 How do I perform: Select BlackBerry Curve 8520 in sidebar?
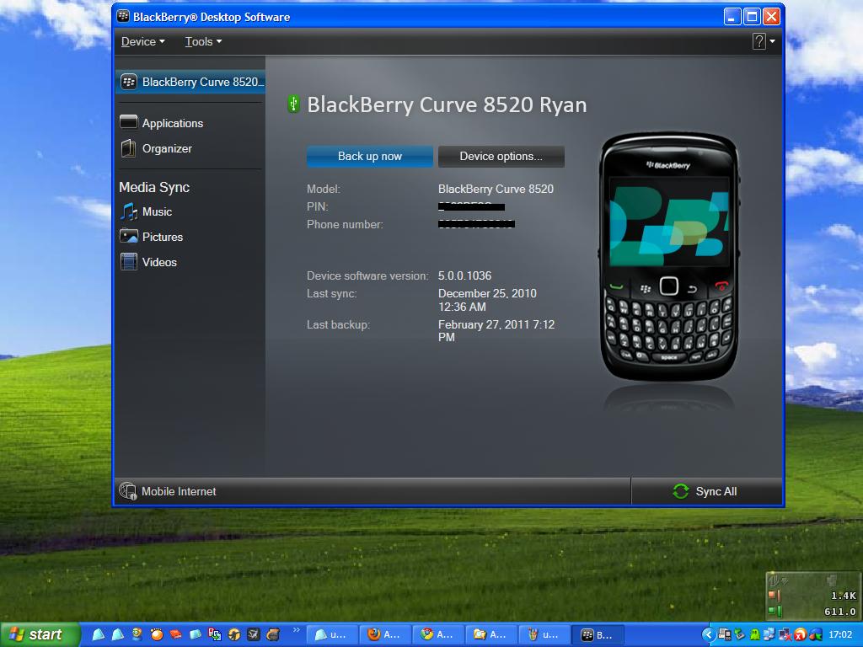click(191, 82)
